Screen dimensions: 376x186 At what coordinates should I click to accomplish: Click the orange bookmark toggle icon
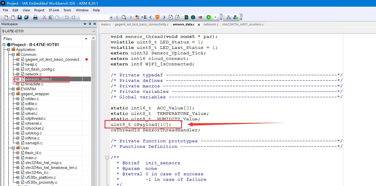click(x=157, y=17)
